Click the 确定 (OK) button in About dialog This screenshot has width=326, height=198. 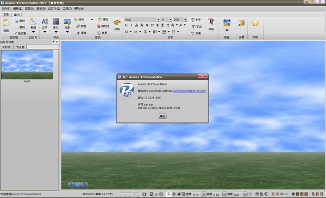[162, 116]
